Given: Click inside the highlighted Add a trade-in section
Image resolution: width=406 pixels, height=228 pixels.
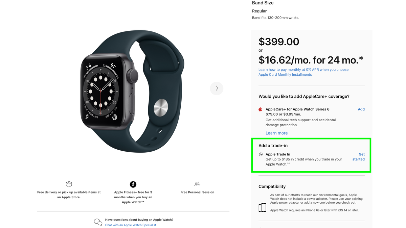Looking at the screenshot, I should pos(311,155).
